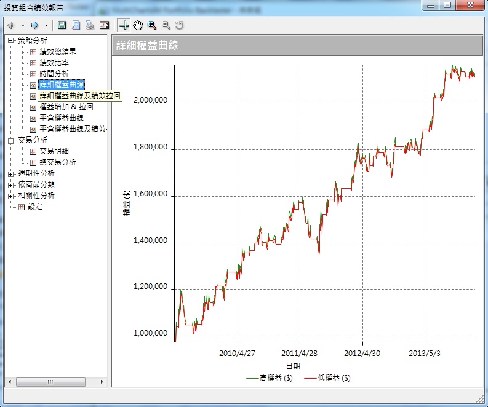The image size is (488, 407).
Task: Open 平倉權益曲線 tree item
Action: click(x=62, y=118)
